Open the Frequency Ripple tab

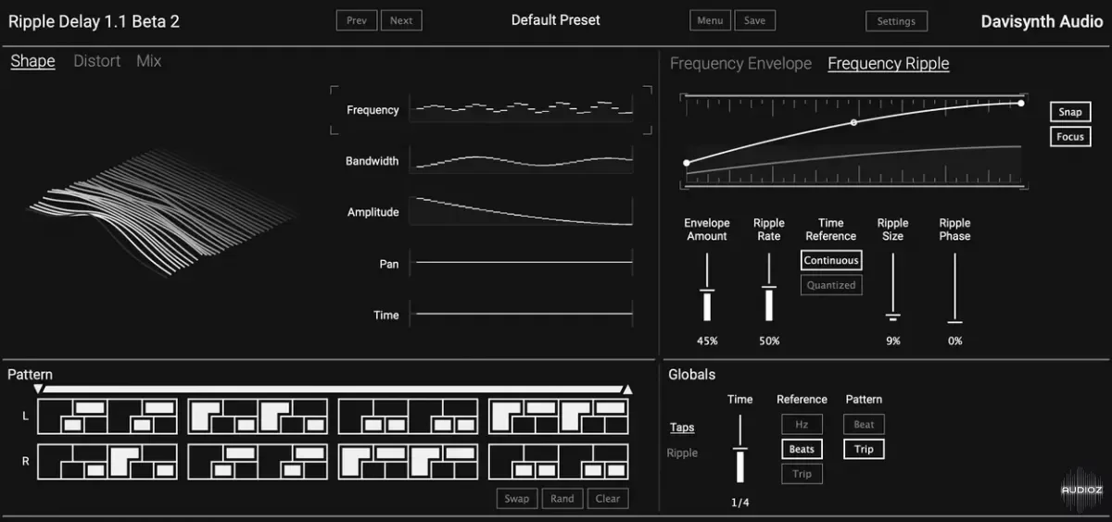pos(889,64)
